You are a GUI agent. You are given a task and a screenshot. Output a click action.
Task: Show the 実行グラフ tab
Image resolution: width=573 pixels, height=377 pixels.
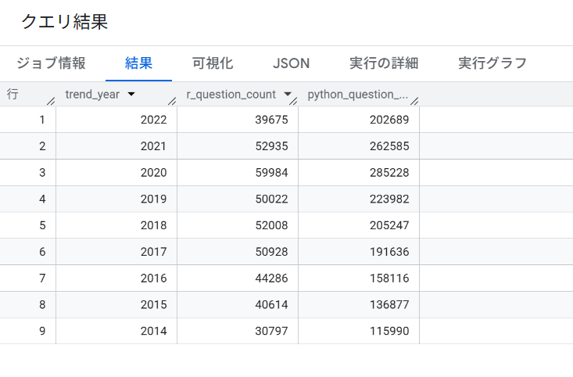492,63
